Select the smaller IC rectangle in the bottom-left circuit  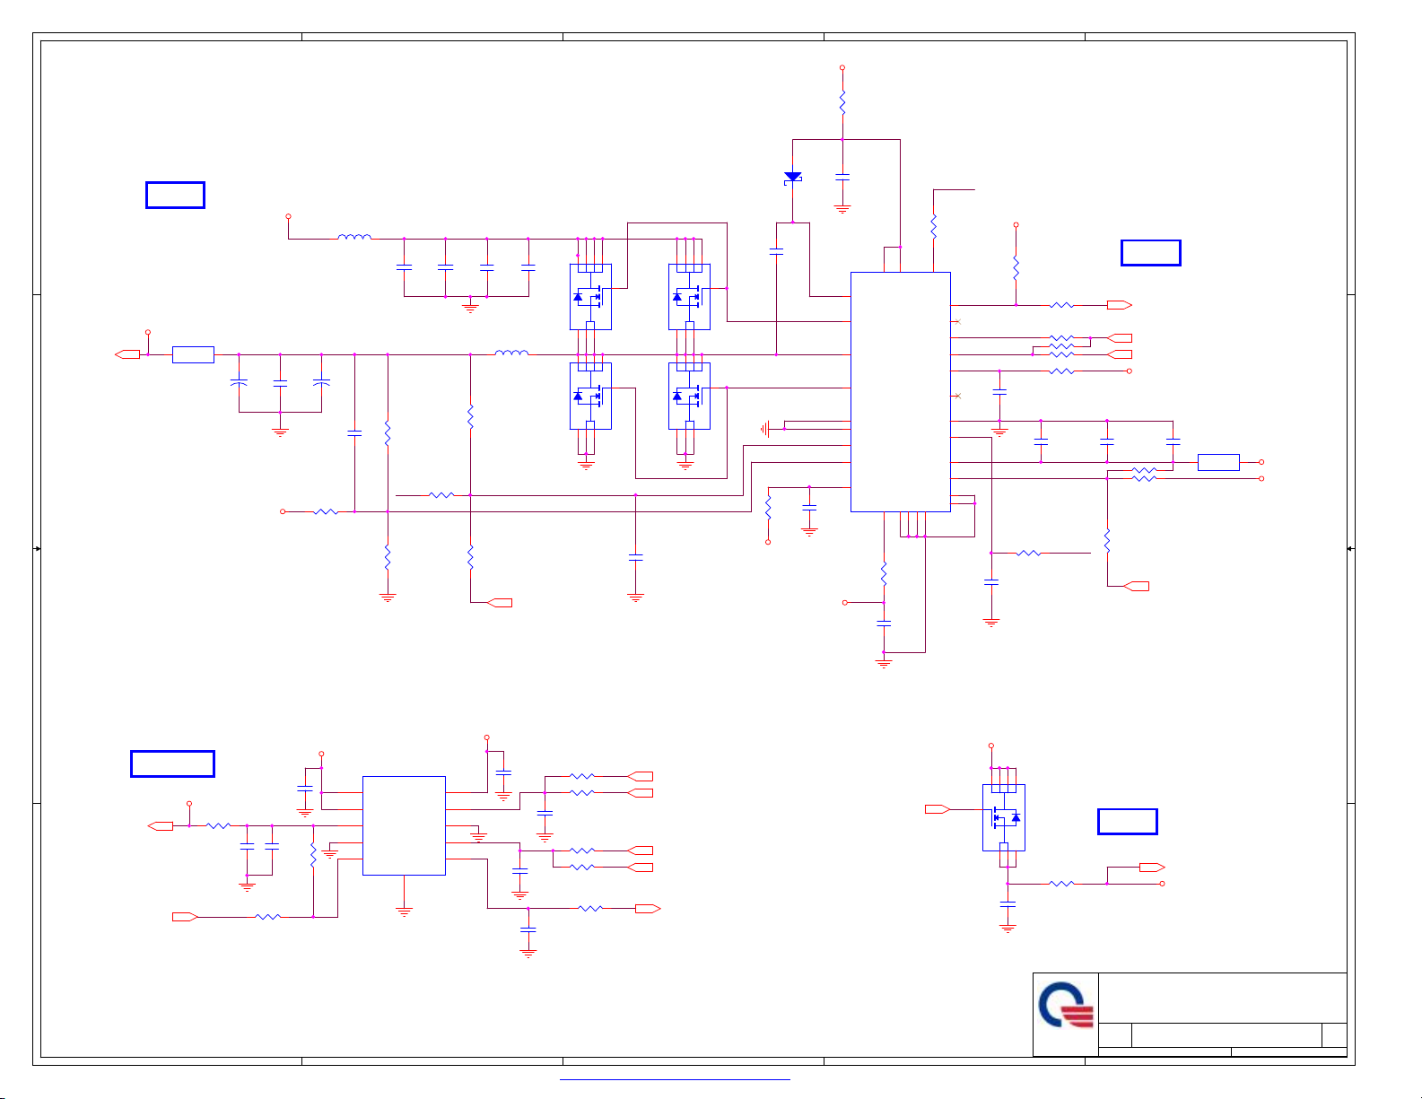(404, 825)
